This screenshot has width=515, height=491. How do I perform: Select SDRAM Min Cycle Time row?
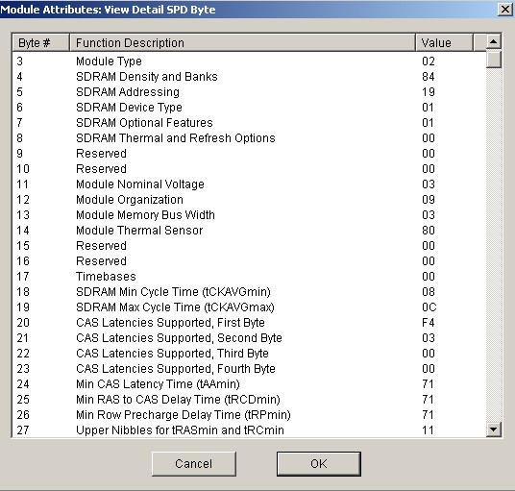pos(249,292)
